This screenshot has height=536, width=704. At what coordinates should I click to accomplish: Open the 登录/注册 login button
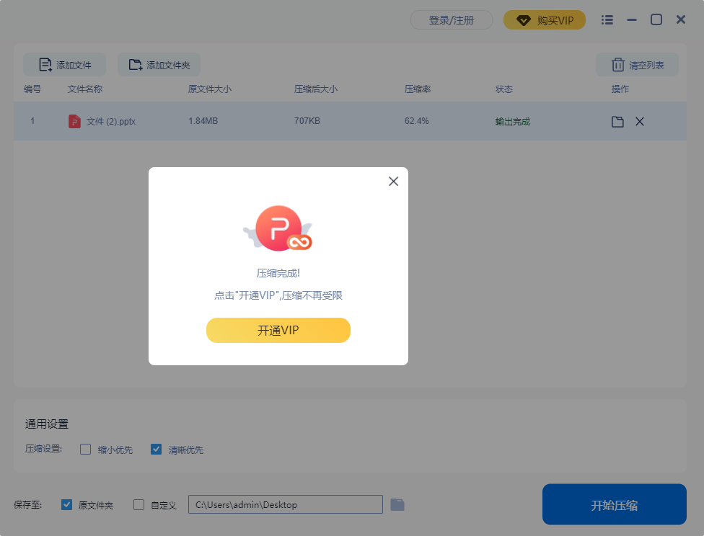point(452,20)
